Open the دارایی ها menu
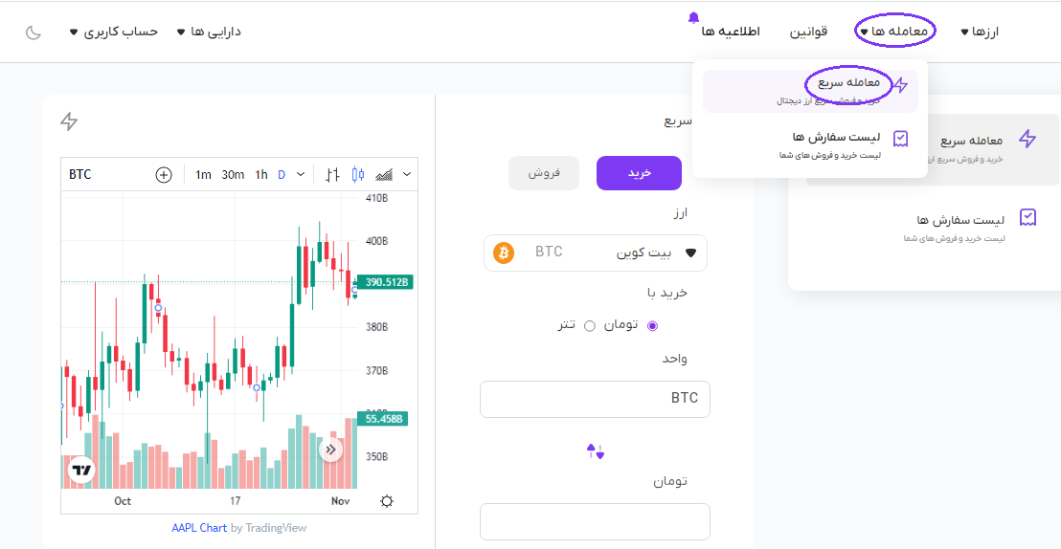The height and width of the screenshot is (549, 1061). pos(209,32)
